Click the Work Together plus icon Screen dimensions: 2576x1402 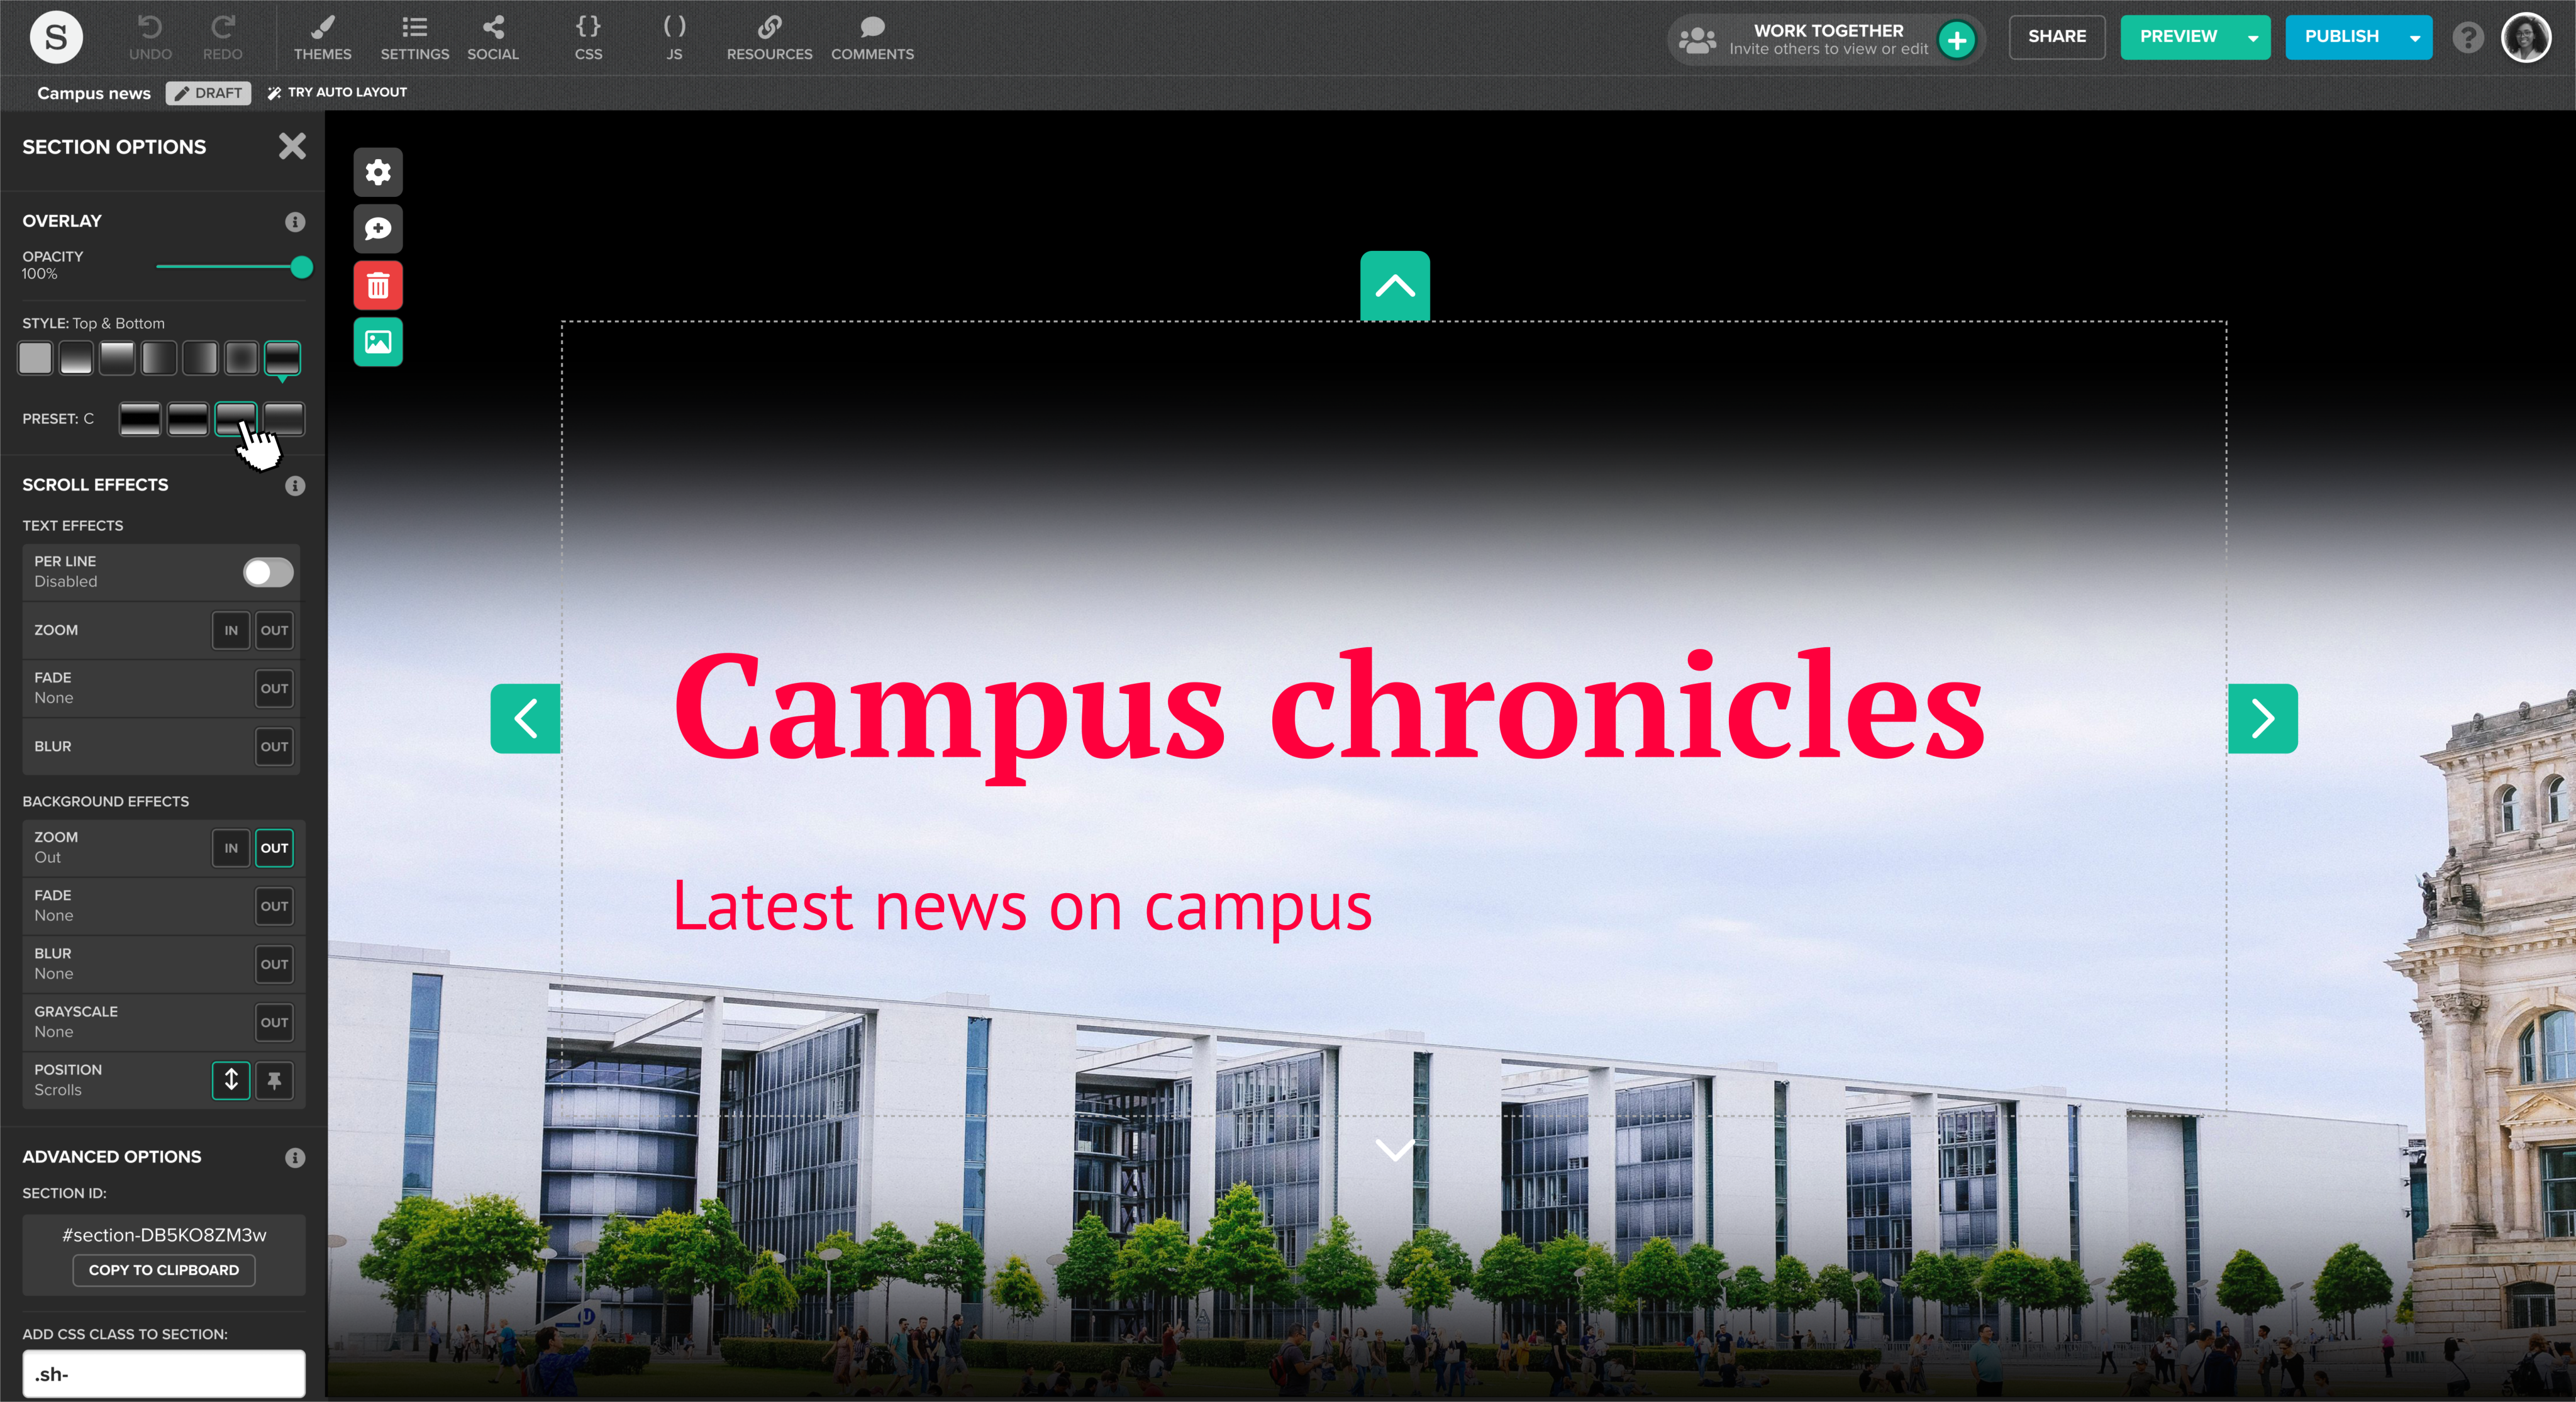pyautogui.click(x=1956, y=40)
